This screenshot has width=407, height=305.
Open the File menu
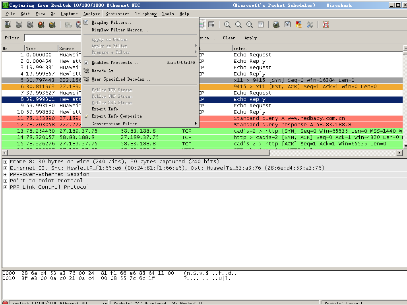[10, 14]
